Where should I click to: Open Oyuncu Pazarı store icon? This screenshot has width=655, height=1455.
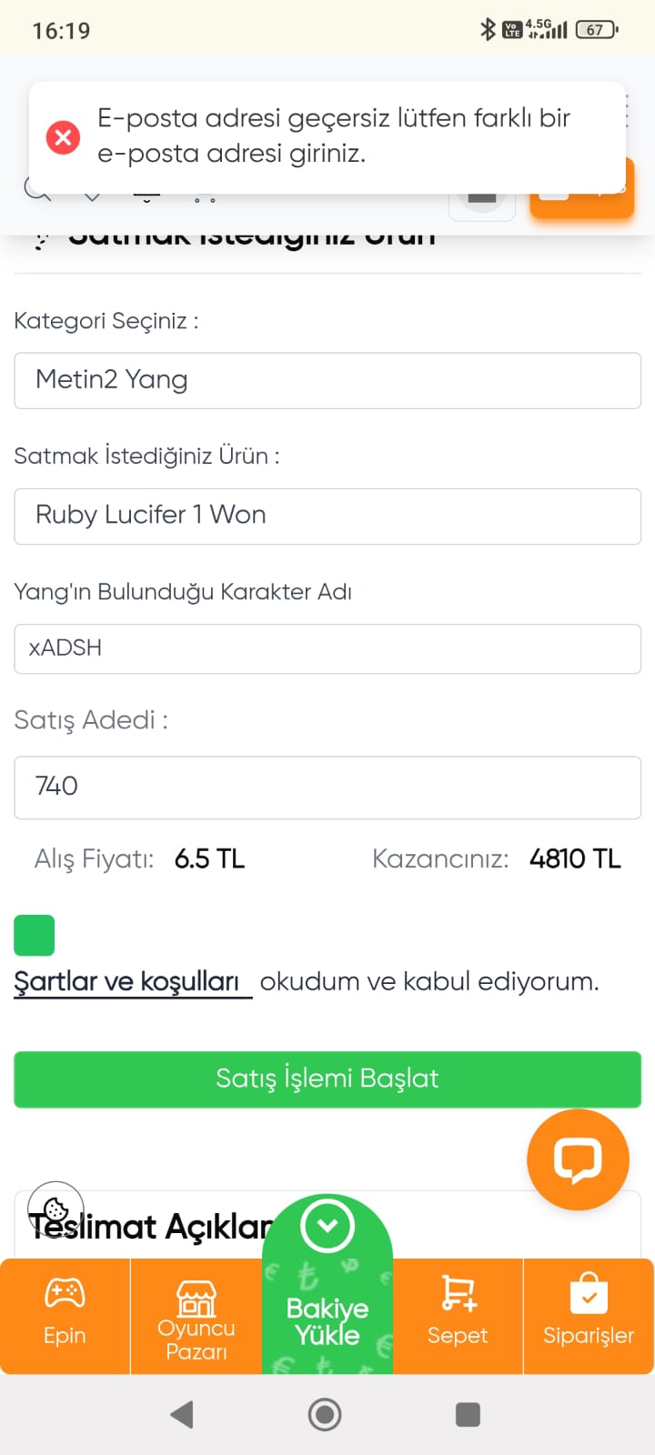click(x=196, y=1298)
